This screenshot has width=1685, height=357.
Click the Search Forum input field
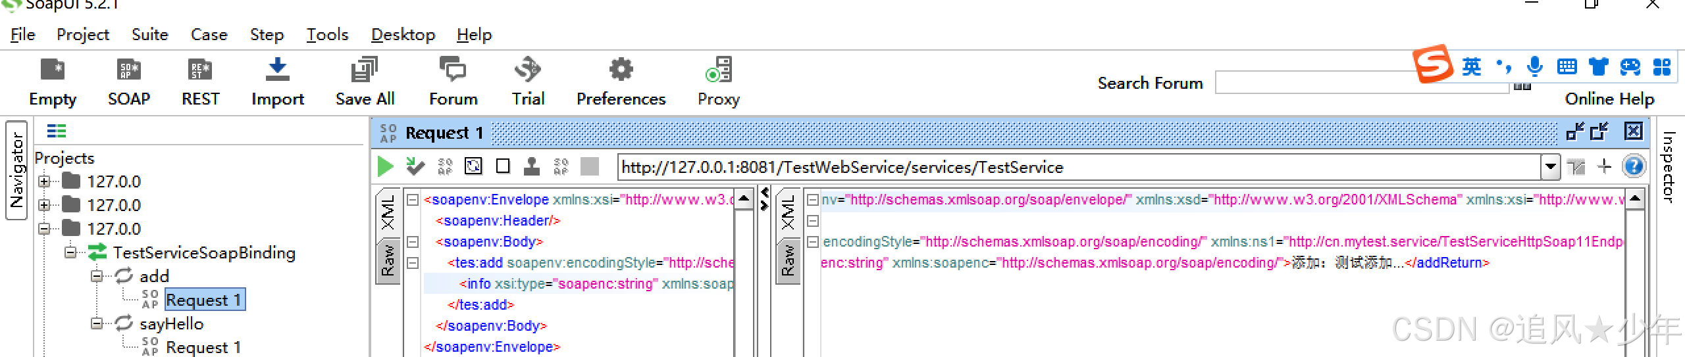tap(1361, 83)
